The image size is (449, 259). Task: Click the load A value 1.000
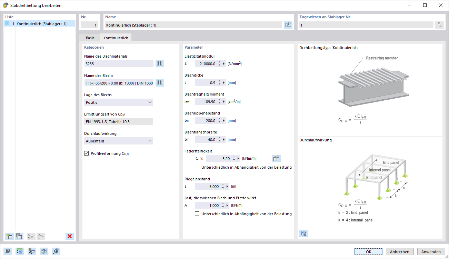(x=208, y=205)
